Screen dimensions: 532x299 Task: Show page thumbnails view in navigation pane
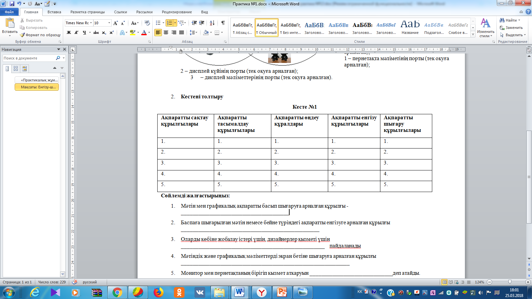coord(16,68)
